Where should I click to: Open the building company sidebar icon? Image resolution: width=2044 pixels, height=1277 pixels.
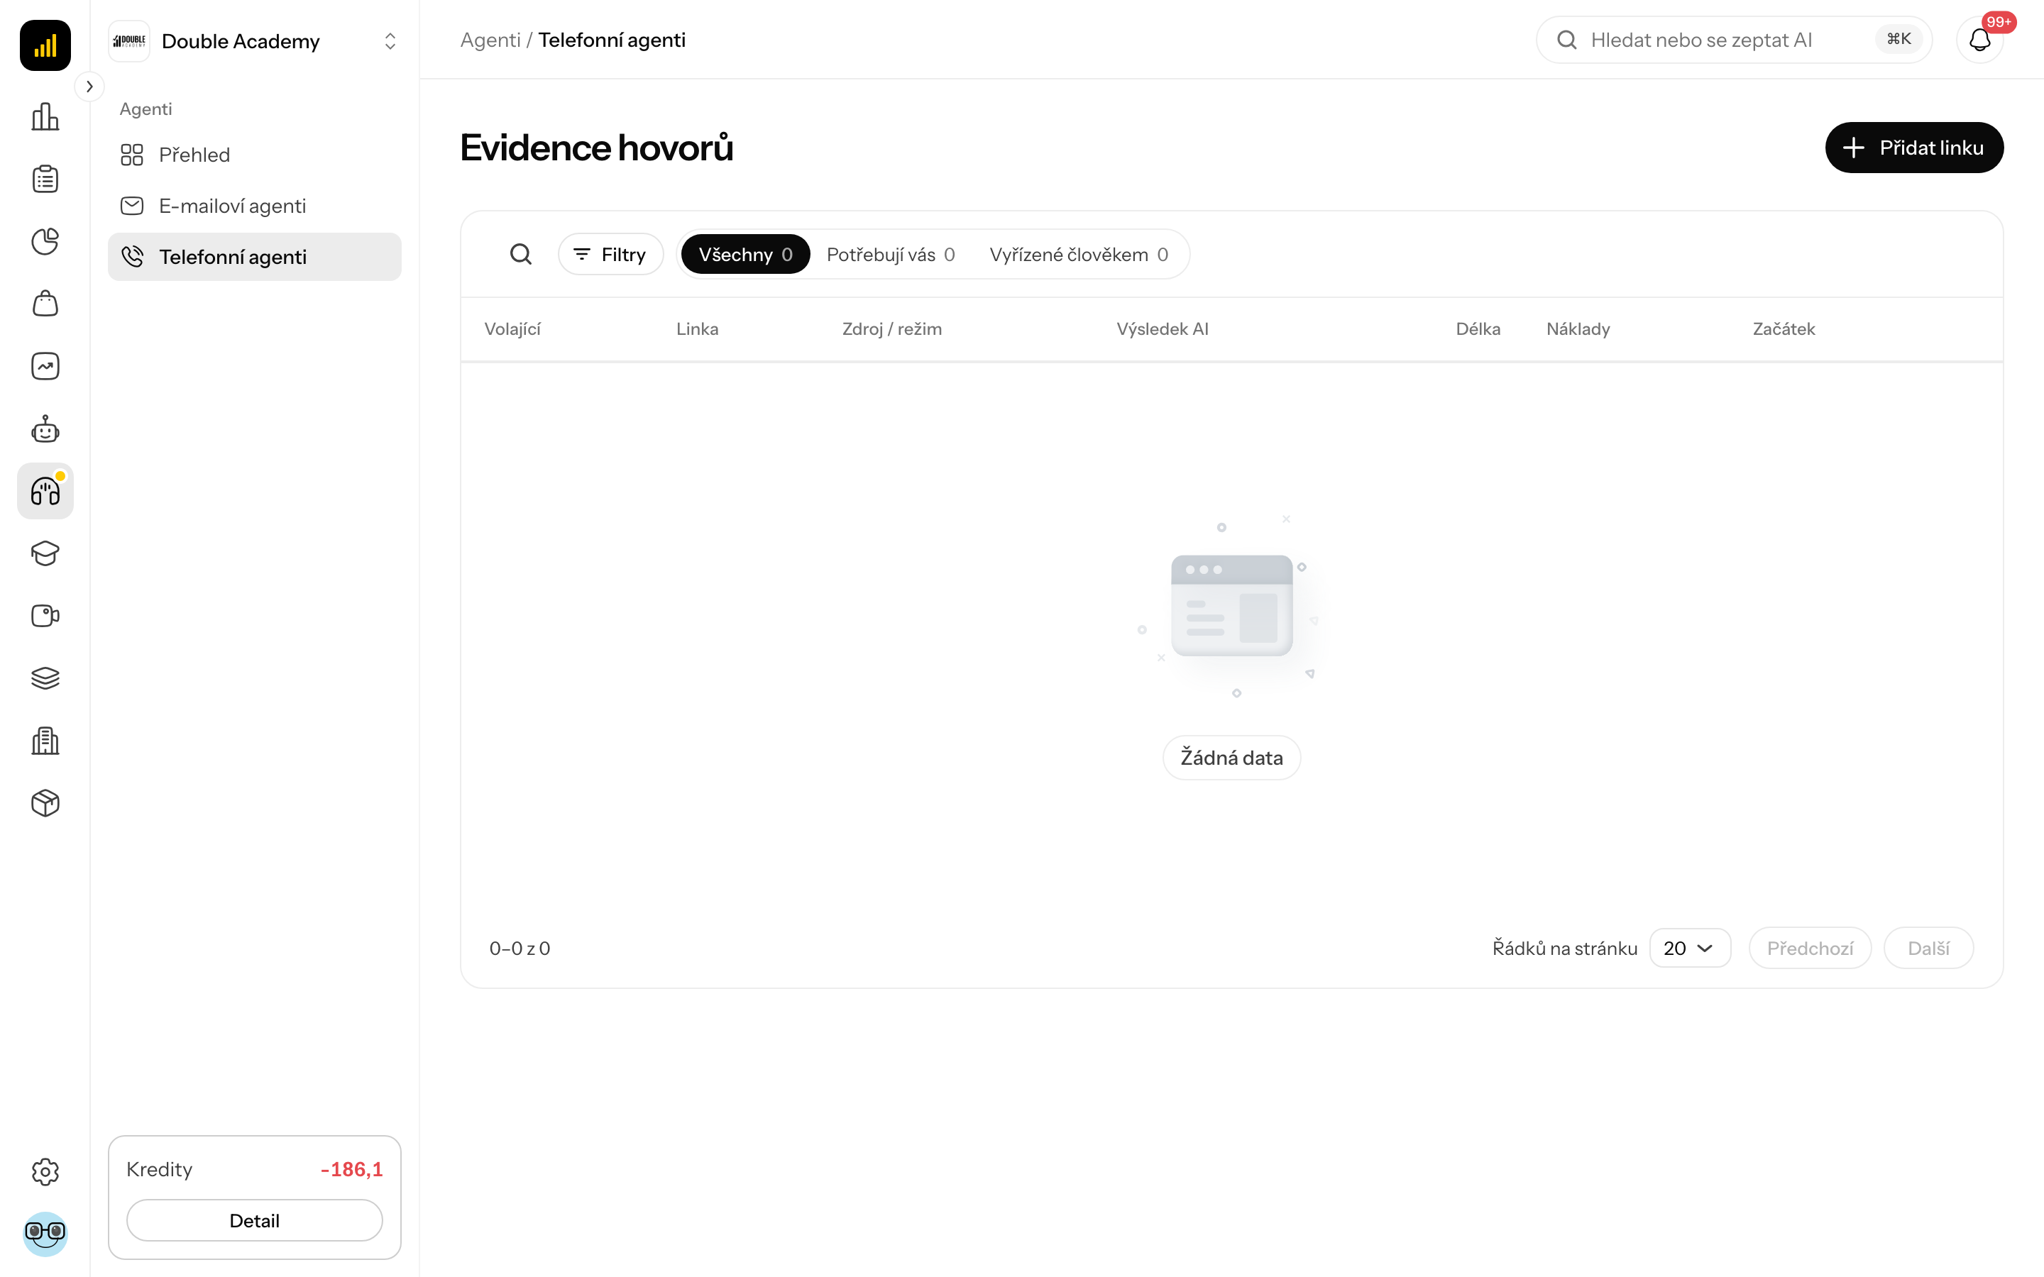[x=45, y=741]
